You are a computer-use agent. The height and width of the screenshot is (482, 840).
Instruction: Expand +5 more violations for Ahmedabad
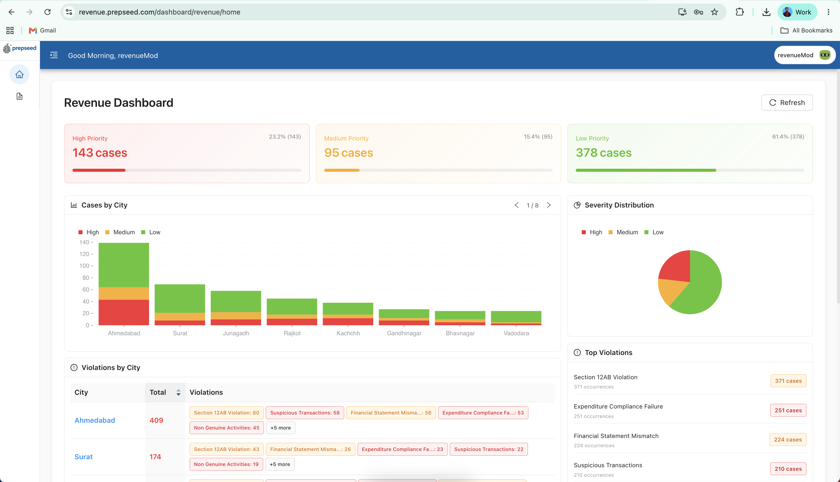280,428
